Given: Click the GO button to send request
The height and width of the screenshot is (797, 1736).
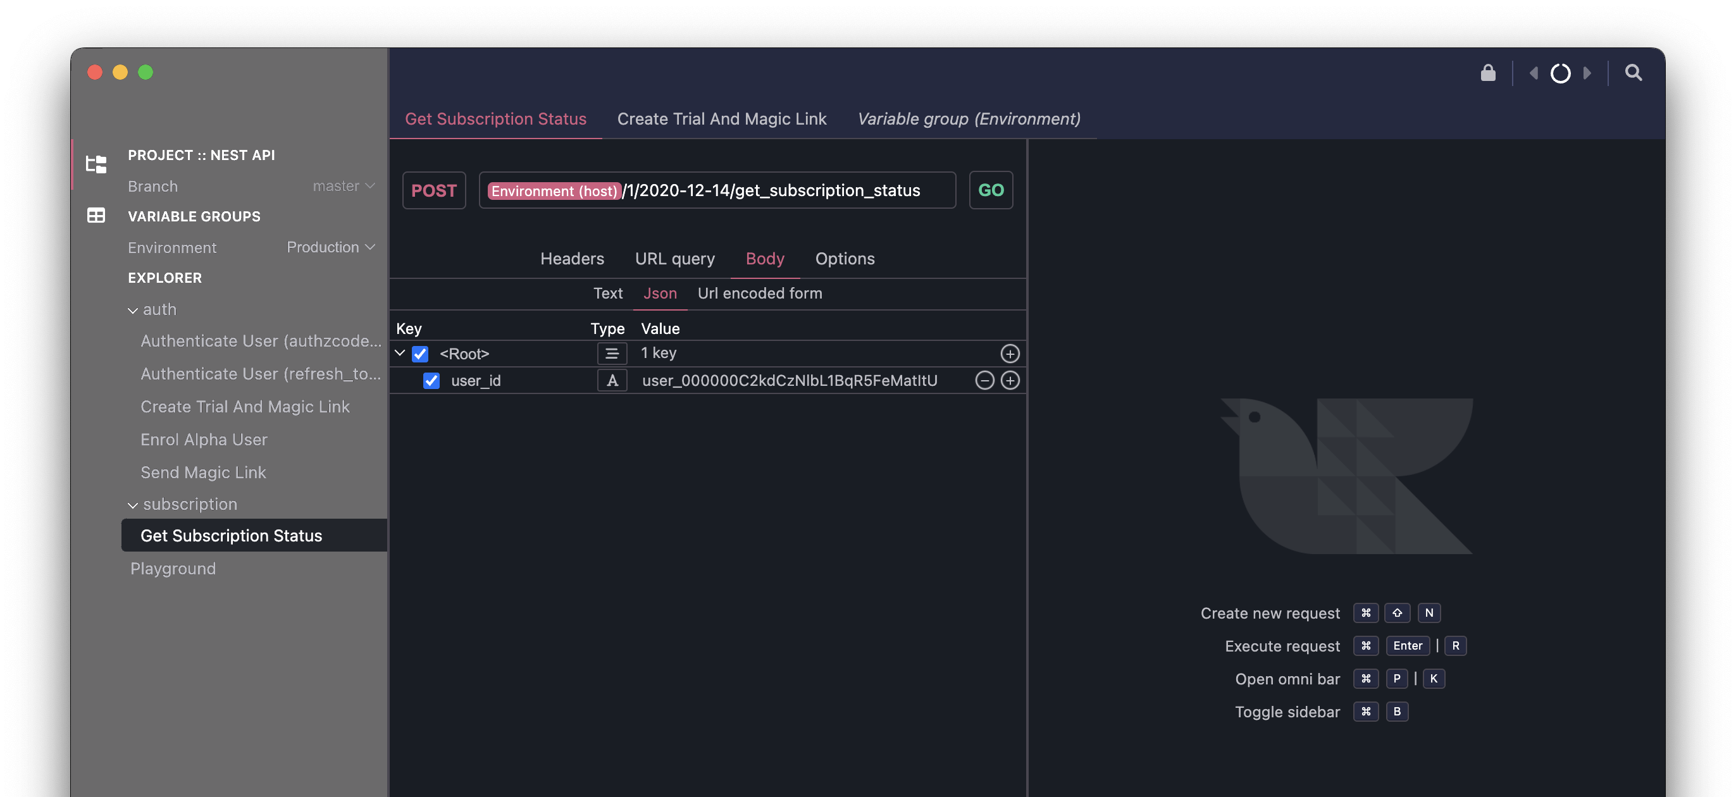Looking at the screenshot, I should pyautogui.click(x=990, y=190).
